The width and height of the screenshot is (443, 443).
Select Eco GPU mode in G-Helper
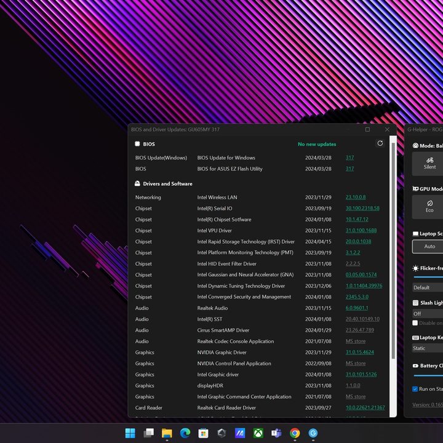coord(428,207)
